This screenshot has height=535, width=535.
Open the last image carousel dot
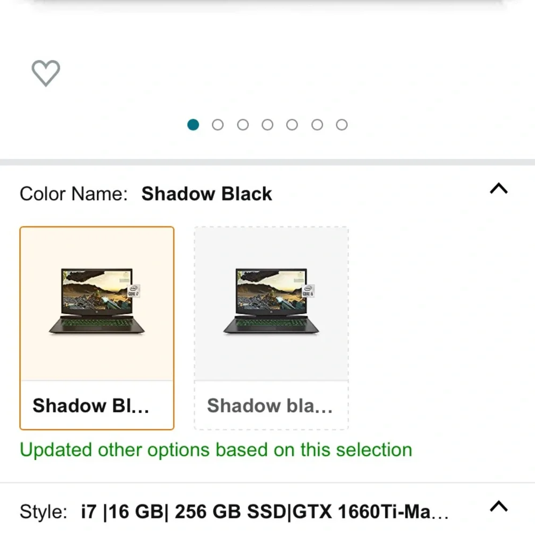pyautogui.click(x=341, y=125)
